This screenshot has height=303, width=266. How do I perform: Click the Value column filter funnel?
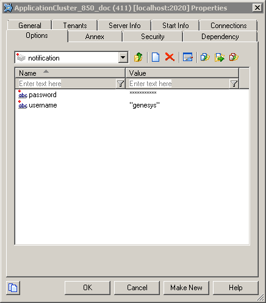[234, 84]
